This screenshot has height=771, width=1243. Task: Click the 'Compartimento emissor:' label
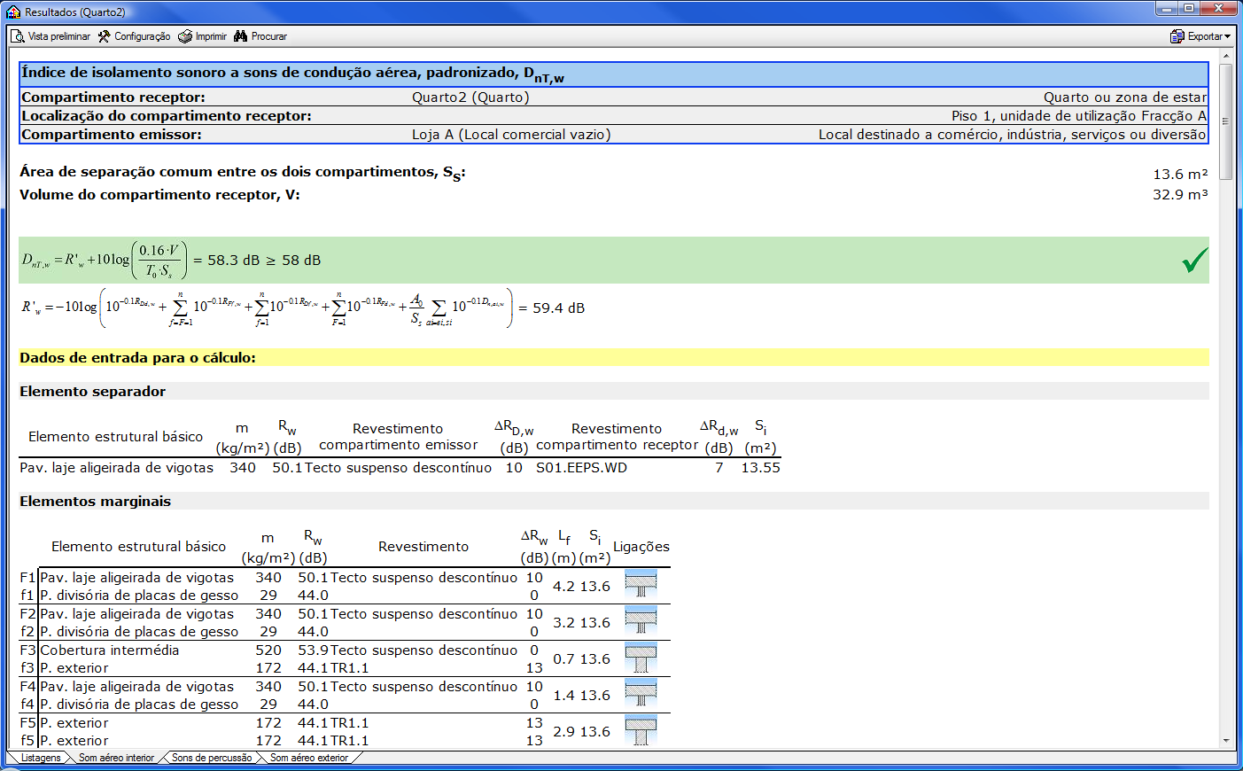tap(112, 135)
